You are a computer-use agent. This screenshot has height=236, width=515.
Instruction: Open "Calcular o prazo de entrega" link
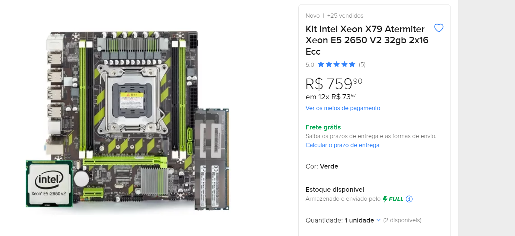[x=342, y=145]
